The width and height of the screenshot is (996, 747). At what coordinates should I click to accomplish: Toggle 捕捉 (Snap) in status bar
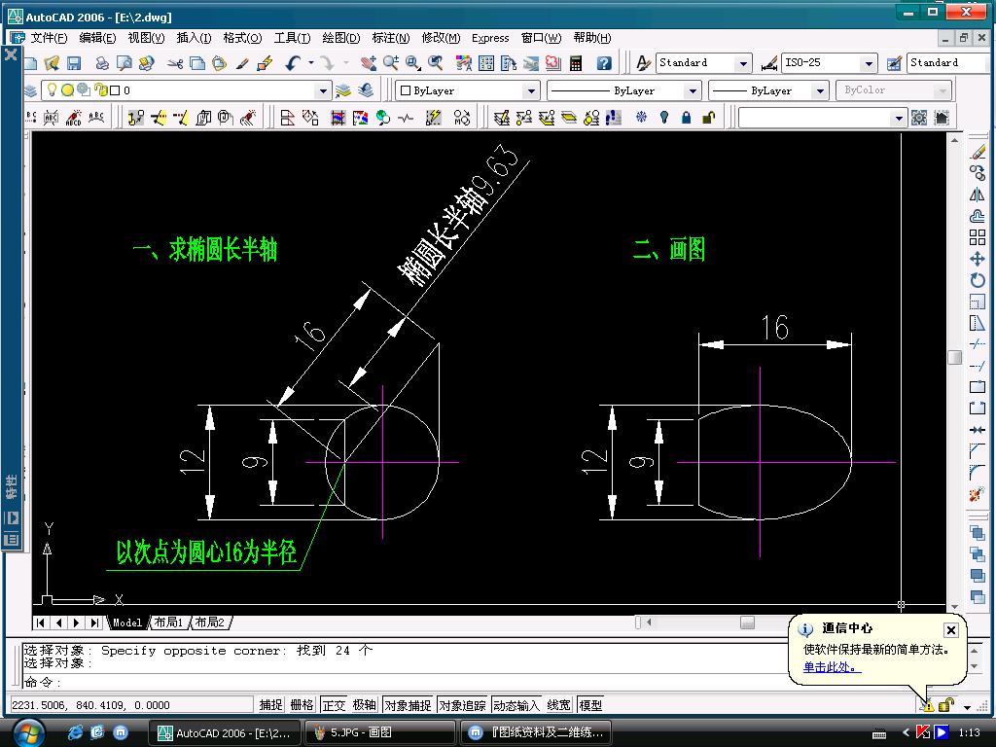coord(270,705)
